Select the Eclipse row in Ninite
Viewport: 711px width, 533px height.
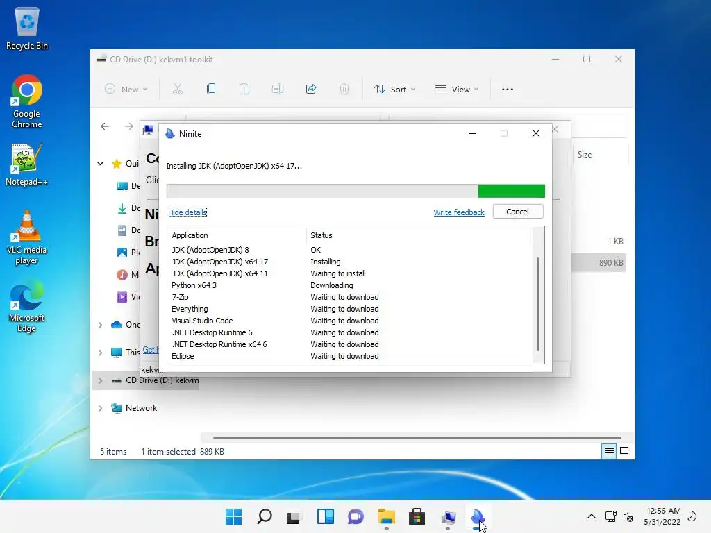(349, 356)
